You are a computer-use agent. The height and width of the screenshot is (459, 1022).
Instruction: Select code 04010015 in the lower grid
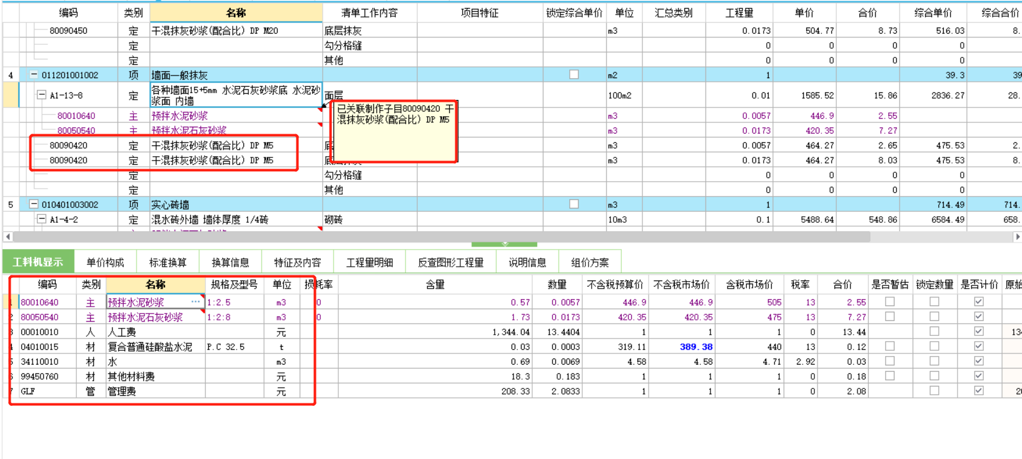point(39,347)
